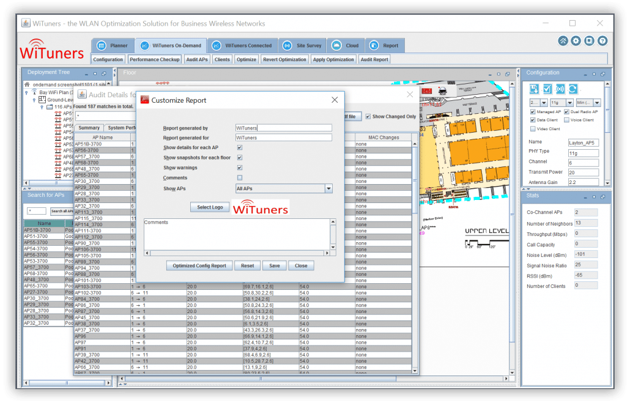Open the Show APs dropdown

tap(328, 188)
